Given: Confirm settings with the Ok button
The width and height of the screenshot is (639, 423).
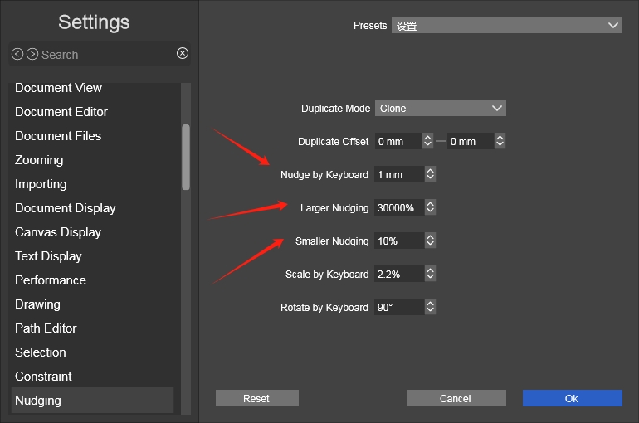Looking at the screenshot, I should [572, 398].
